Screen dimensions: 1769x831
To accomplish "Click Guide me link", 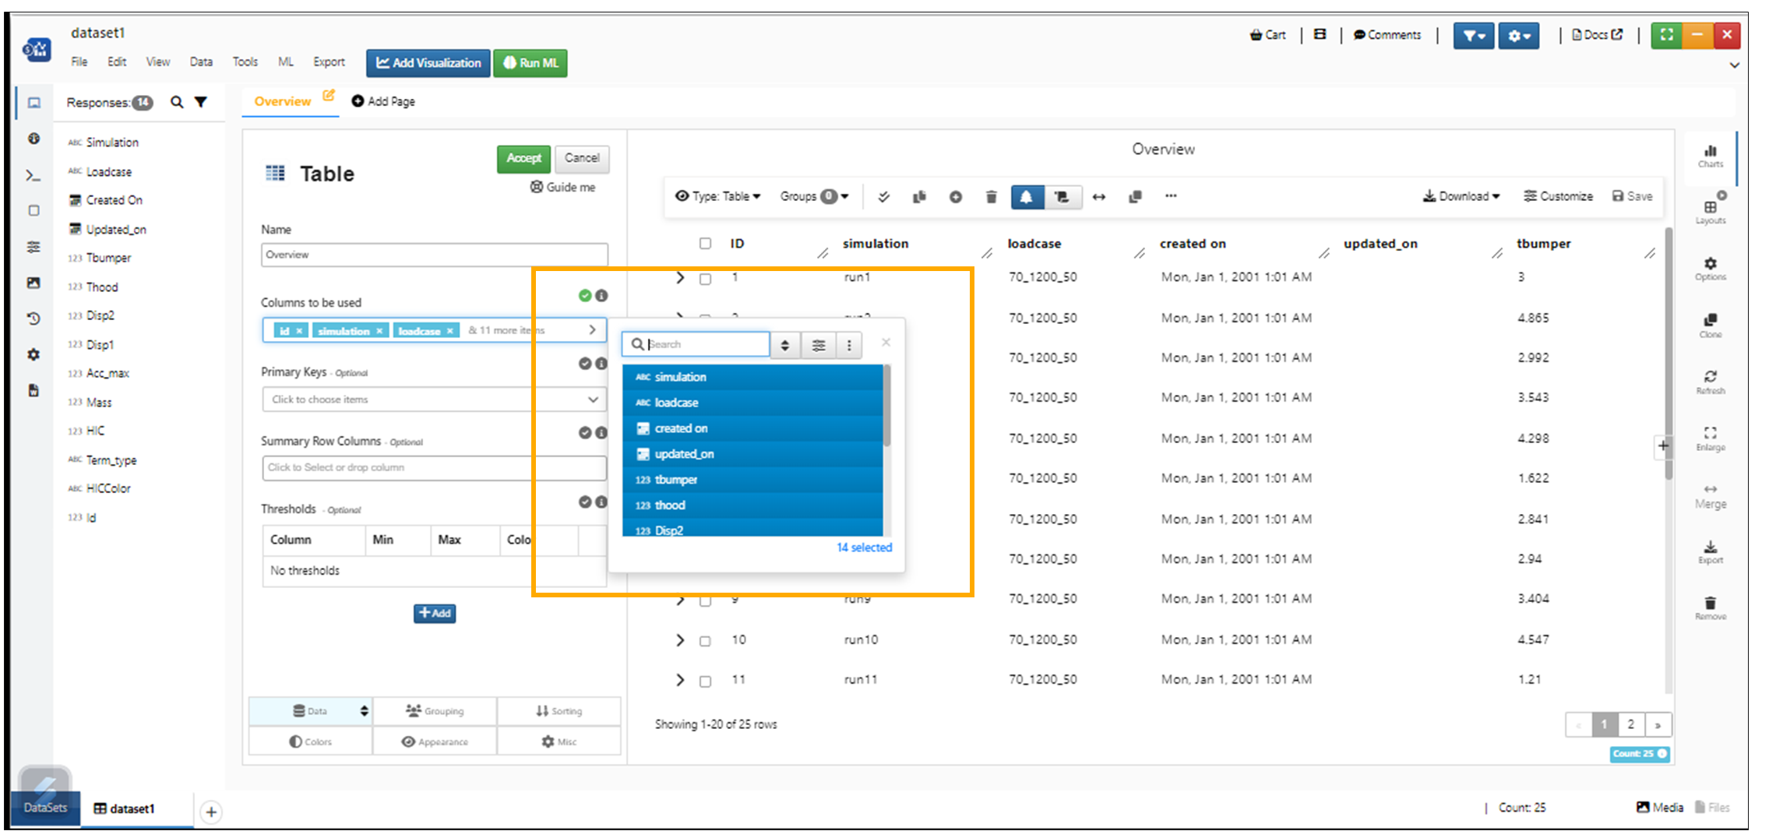I will tap(563, 187).
